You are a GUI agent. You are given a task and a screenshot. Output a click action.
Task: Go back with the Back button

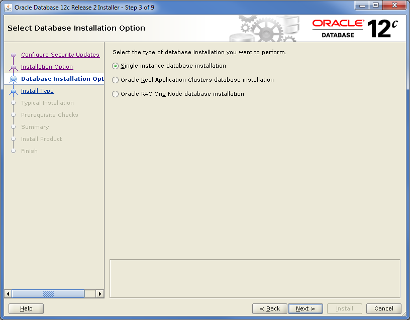pyautogui.click(x=270, y=308)
